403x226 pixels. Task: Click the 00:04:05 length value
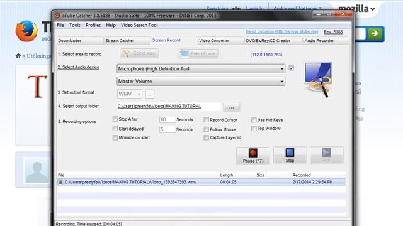pos(228,182)
